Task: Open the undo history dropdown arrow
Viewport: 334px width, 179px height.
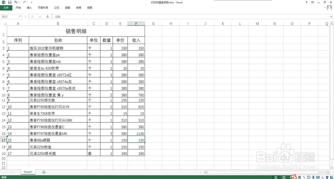Action: tap(19, 2)
